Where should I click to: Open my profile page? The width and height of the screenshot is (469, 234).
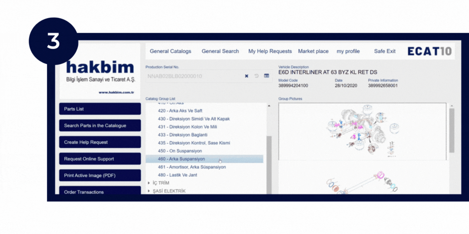pyautogui.click(x=348, y=51)
